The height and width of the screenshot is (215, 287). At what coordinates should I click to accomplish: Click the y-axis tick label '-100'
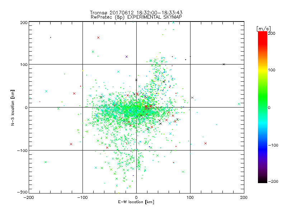22,150
